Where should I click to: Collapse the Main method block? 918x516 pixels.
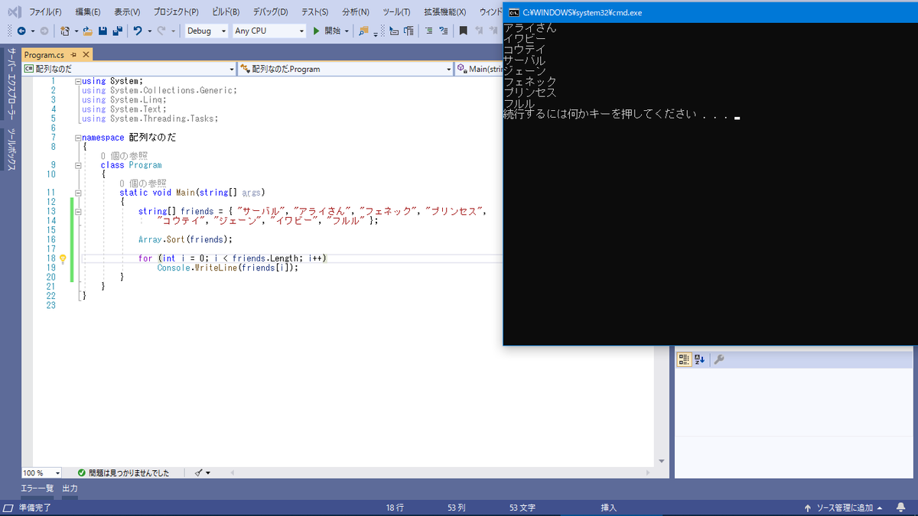click(x=78, y=193)
